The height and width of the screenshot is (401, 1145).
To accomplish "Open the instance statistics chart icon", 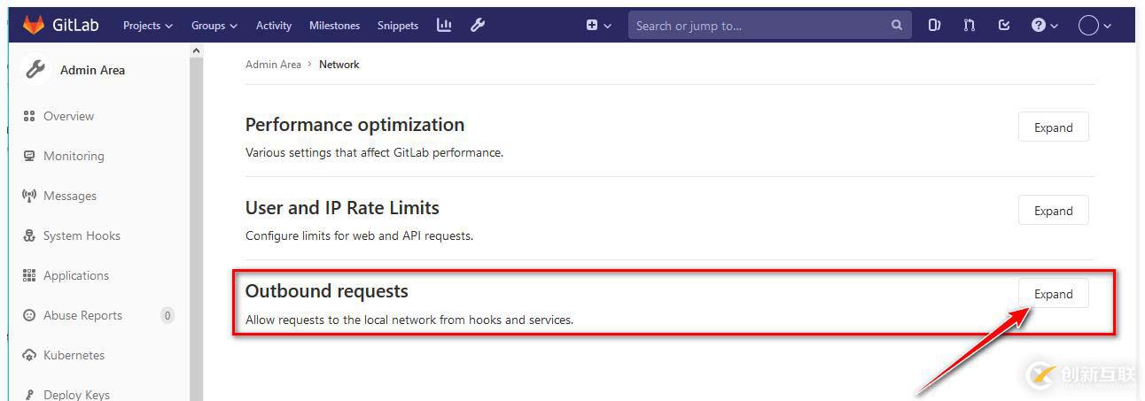I will tap(444, 25).
